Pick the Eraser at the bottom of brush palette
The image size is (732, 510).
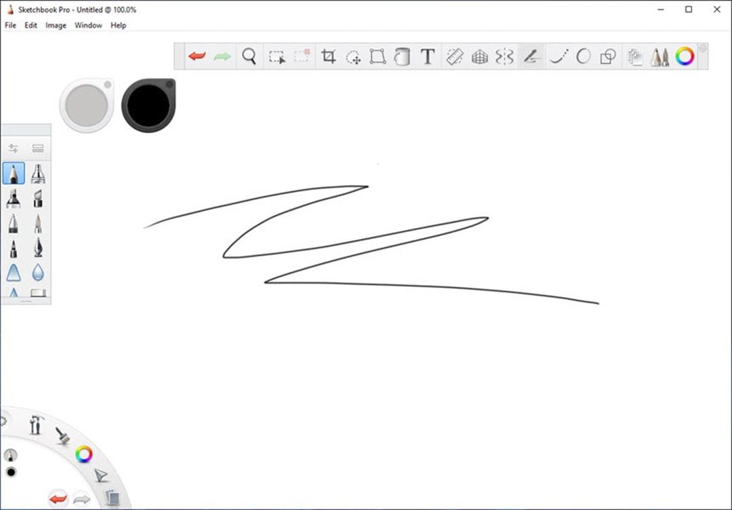click(x=38, y=292)
